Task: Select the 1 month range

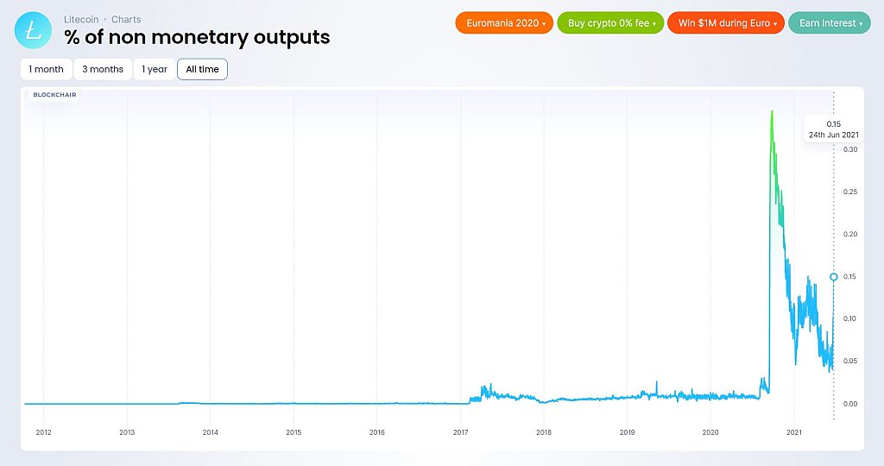Action: 46,69
